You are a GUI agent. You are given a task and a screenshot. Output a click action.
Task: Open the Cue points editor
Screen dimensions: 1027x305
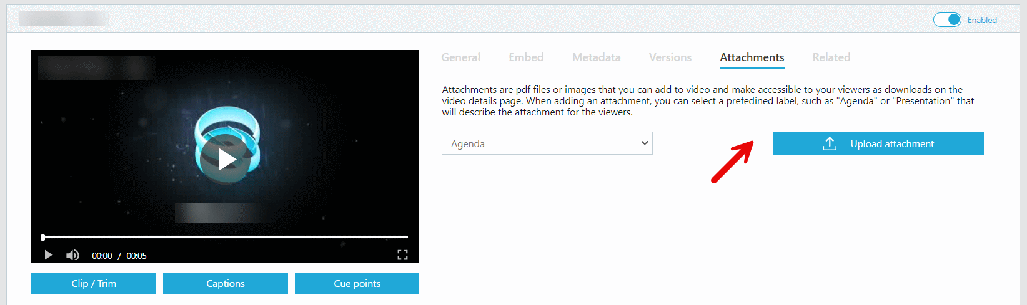[357, 283]
